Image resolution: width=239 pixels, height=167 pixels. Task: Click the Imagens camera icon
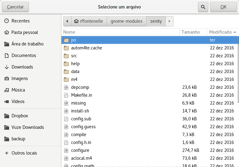coord(6,78)
